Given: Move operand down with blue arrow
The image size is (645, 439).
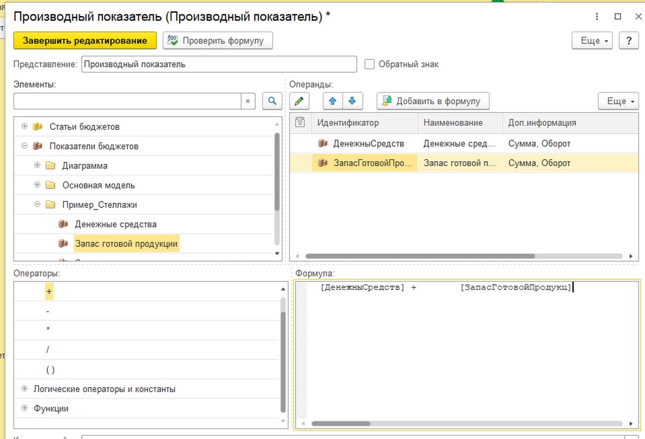Looking at the screenshot, I should pos(352,101).
